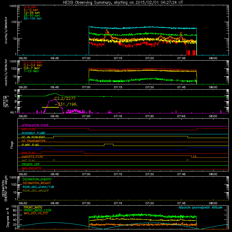
Task: Select the ECLIPSE_FLAG label
Action: [x=32, y=149]
